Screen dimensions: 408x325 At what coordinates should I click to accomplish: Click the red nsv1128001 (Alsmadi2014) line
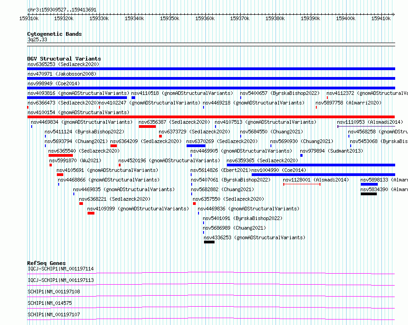click(302, 184)
